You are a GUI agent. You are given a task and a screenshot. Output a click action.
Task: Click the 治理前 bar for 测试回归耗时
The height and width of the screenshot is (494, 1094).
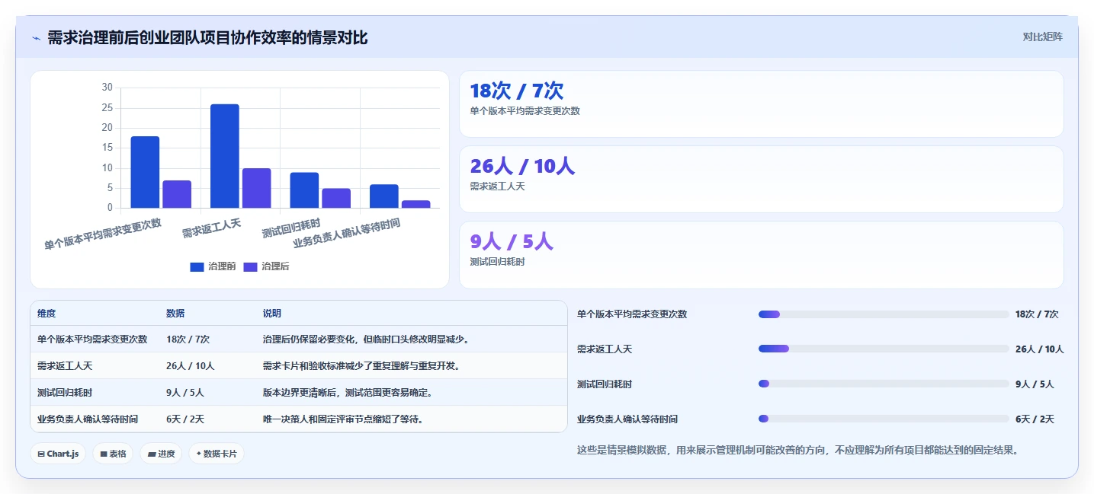point(304,190)
